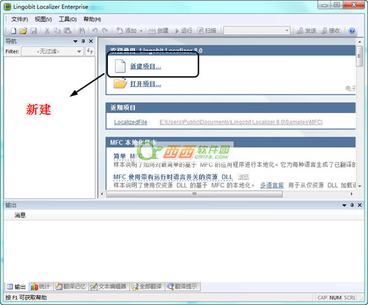The image size is (368, 305).
Task: Click the Copy toolbar icon
Action: (x=57, y=31)
